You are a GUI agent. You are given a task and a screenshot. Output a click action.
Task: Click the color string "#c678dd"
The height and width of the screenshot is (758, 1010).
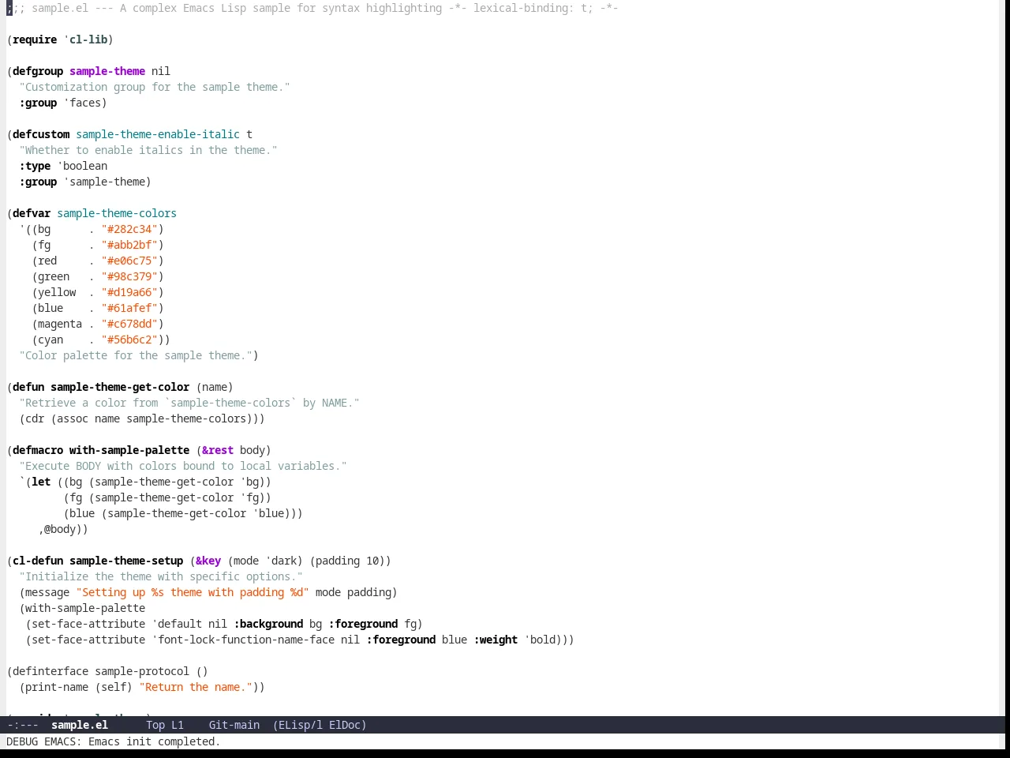tap(129, 324)
